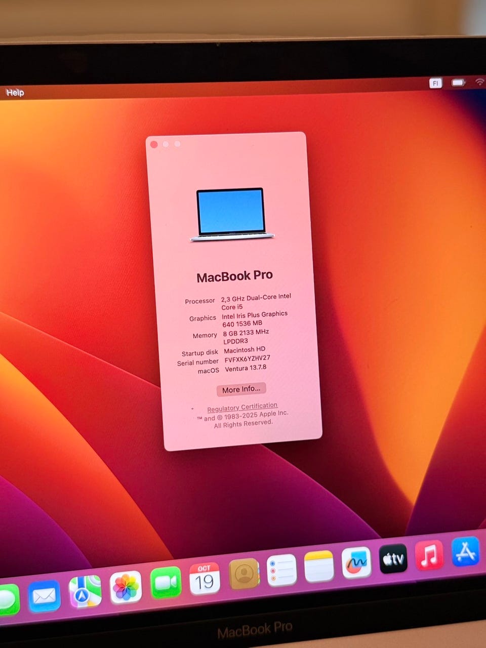The height and width of the screenshot is (648, 486).
Task: Click the battery status icon
Action: coord(458,83)
